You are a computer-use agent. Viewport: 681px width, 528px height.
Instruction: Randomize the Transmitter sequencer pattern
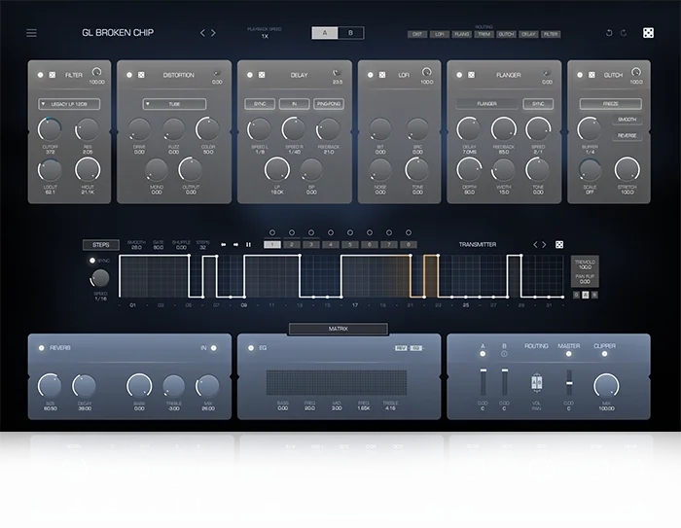click(x=559, y=245)
